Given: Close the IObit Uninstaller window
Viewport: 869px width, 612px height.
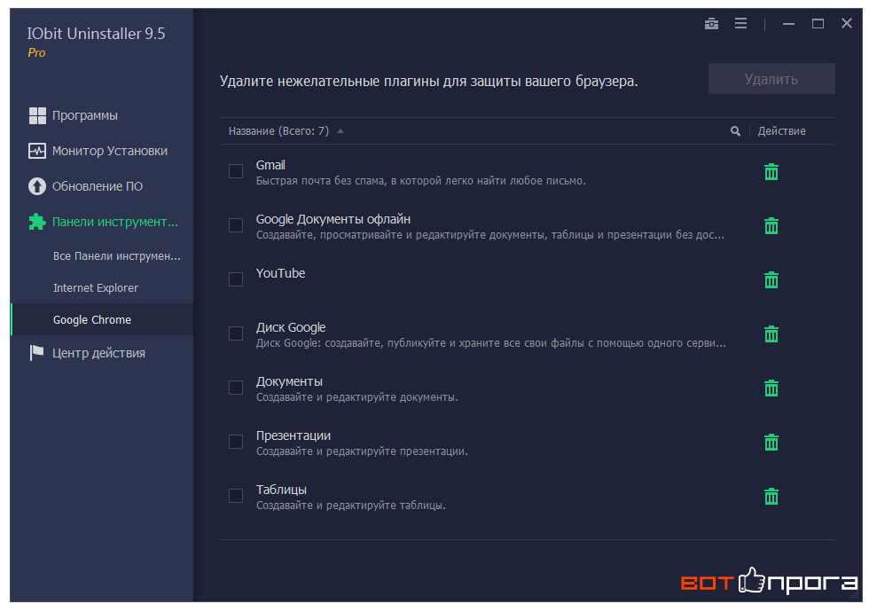Looking at the screenshot, I should click(x=846, y=23).
